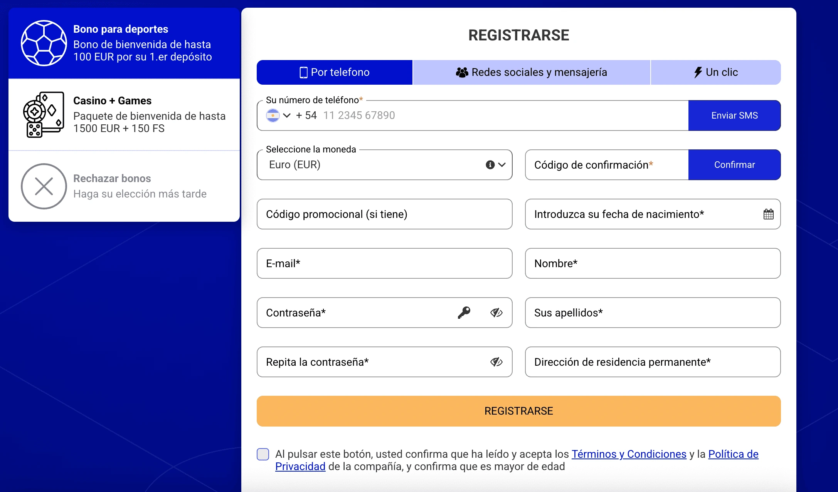Image resolution: width=838 pixels, height=492 pixels.
Task: Choose the Casino + Games cards icon
Action: coord(44,115)
